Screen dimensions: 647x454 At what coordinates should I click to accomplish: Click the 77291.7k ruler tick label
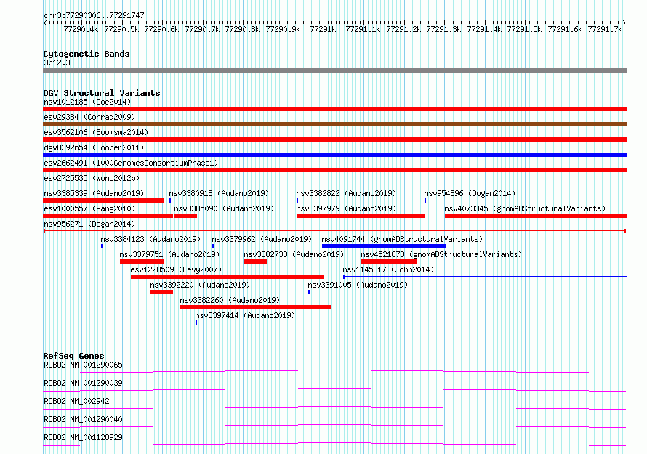605,29
